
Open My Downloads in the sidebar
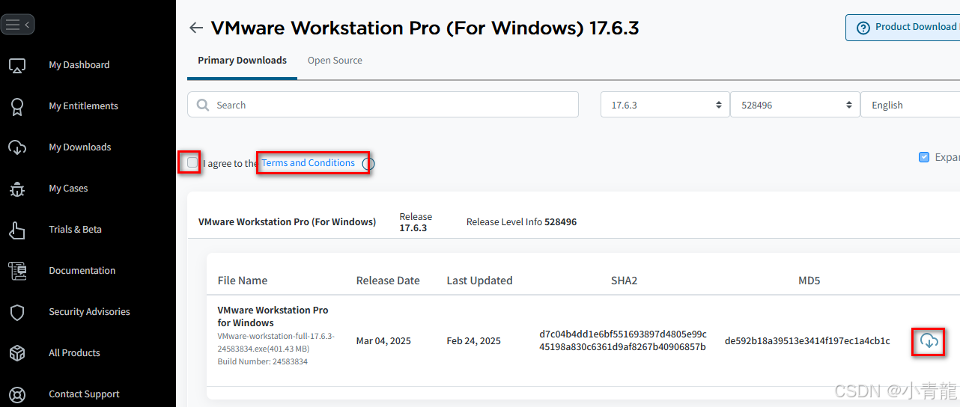point(80,147)
